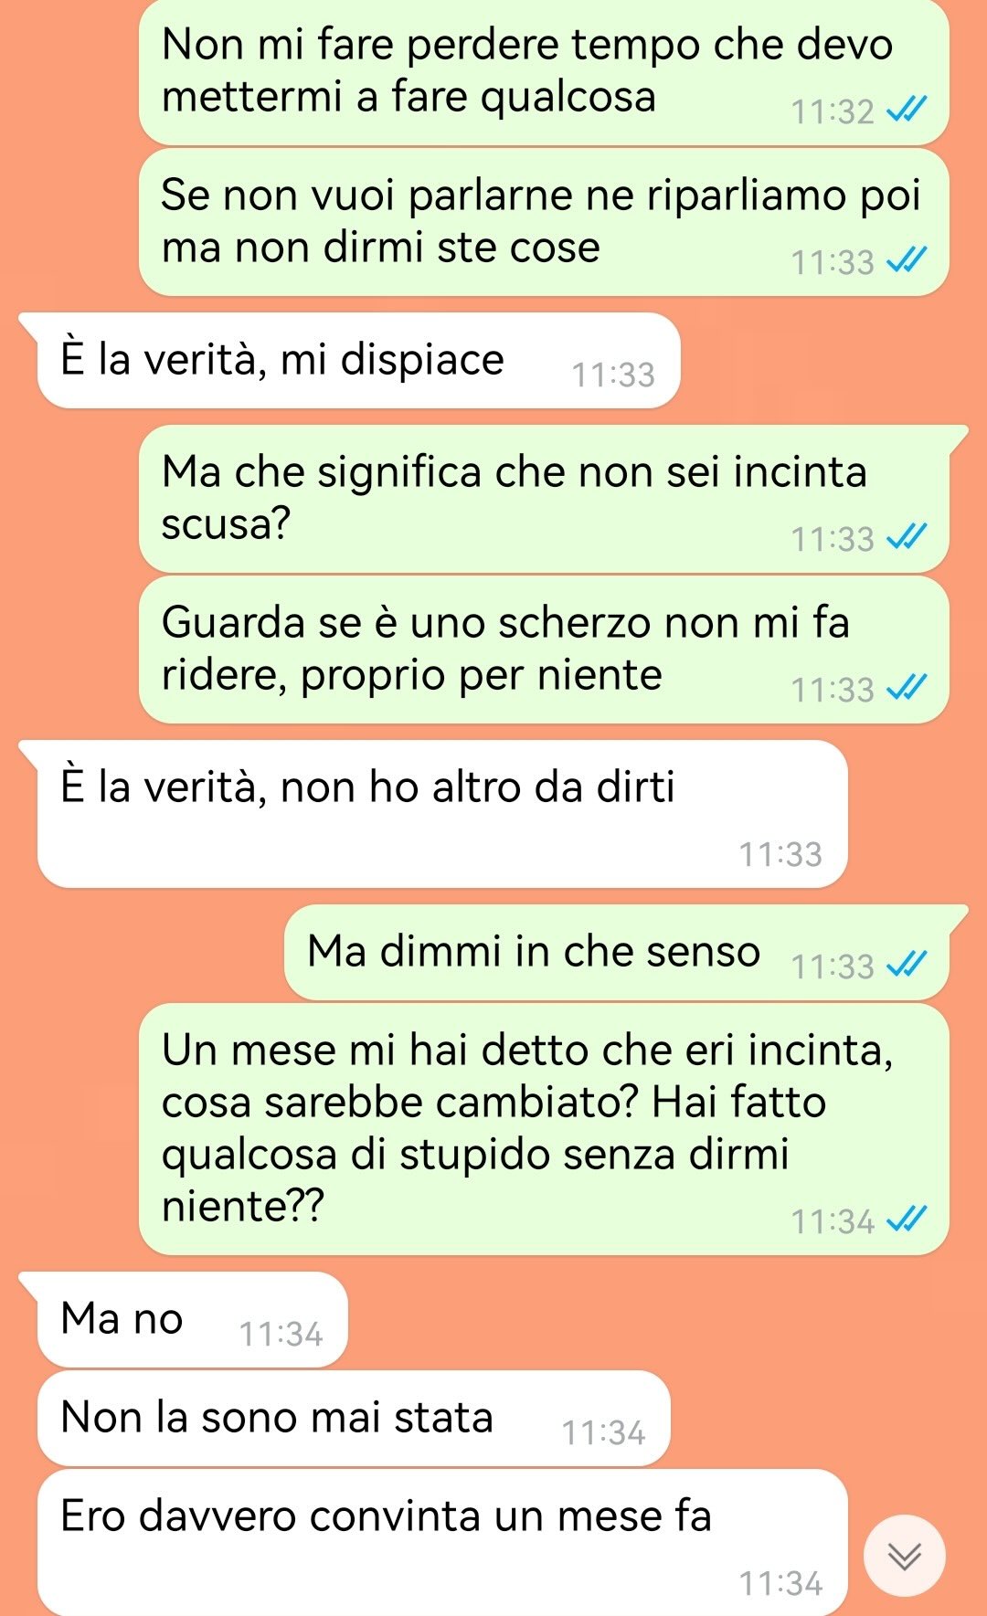Tap the 'Non la sono mai stata' message
Viewport: 987px width, 1616px height.
pos(354,1418)
